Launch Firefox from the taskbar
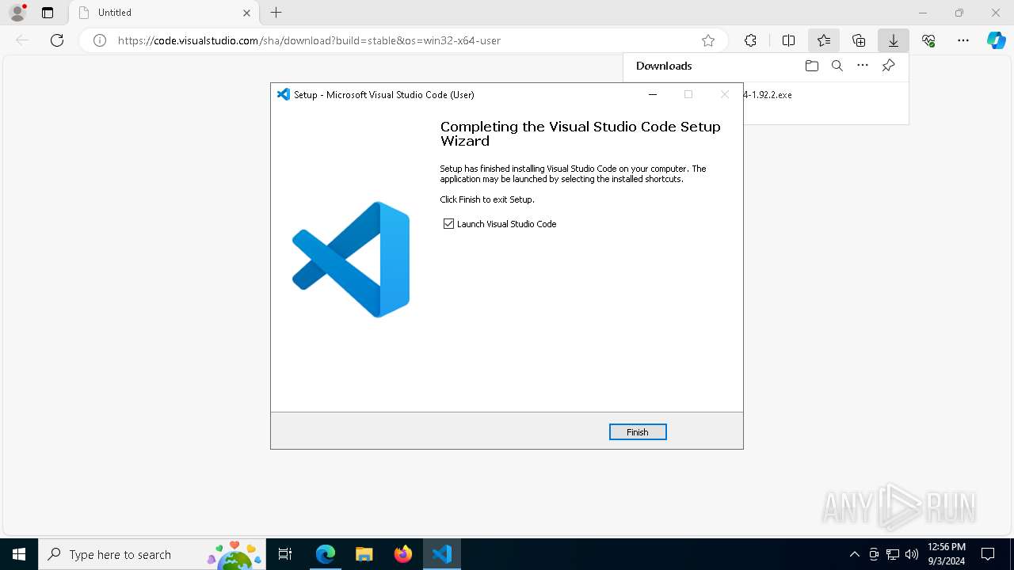 click(403, 554)
